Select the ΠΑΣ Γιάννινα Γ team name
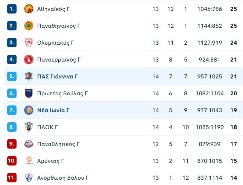The width and height of the screenshot is (243, 185). point(58,77)
